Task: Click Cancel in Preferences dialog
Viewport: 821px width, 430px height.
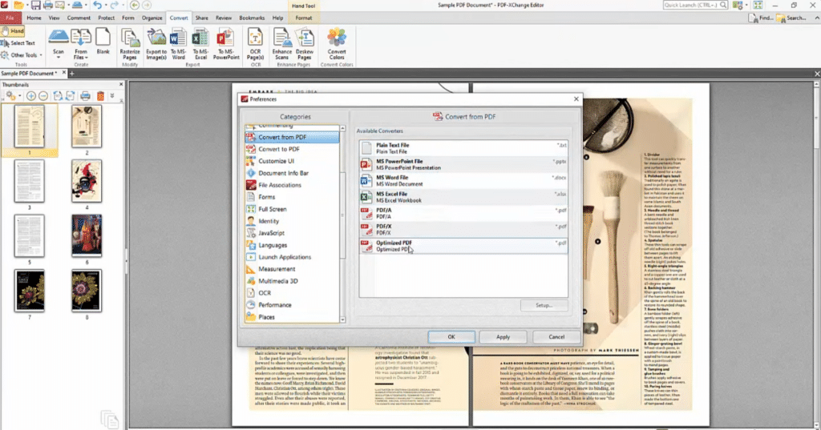Action: [556, 337]
